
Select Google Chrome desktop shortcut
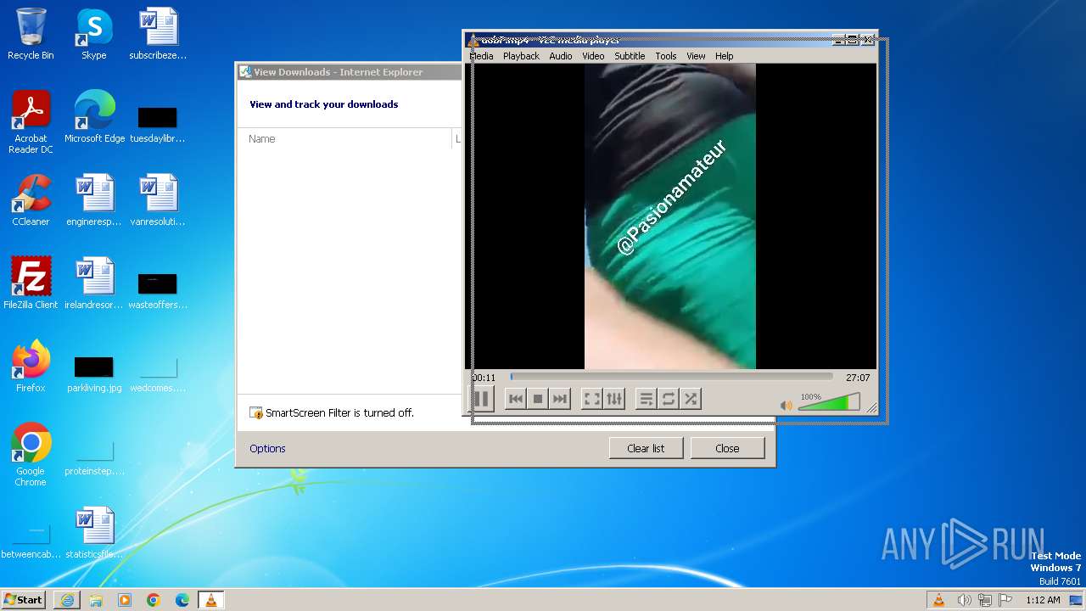[x=31, y=455]
